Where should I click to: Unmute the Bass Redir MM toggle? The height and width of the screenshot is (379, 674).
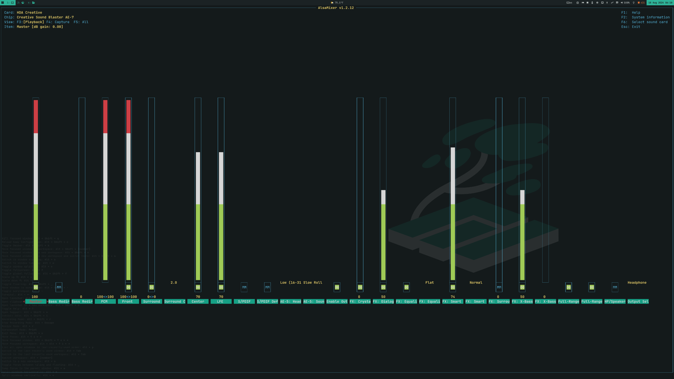click(59, 287)
